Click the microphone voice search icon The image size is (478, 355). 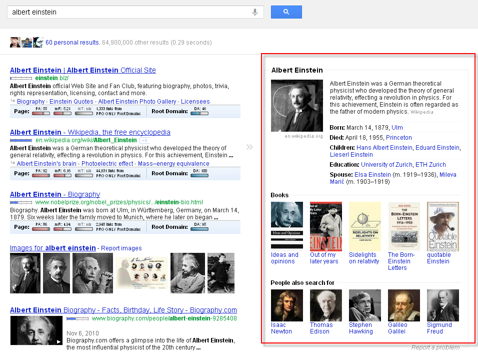[254, 12]
